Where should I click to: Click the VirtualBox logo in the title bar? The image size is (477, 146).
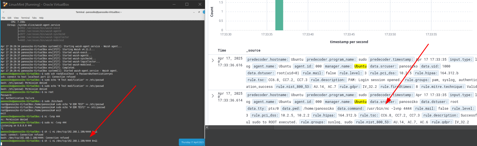click(x=5, y=4)
